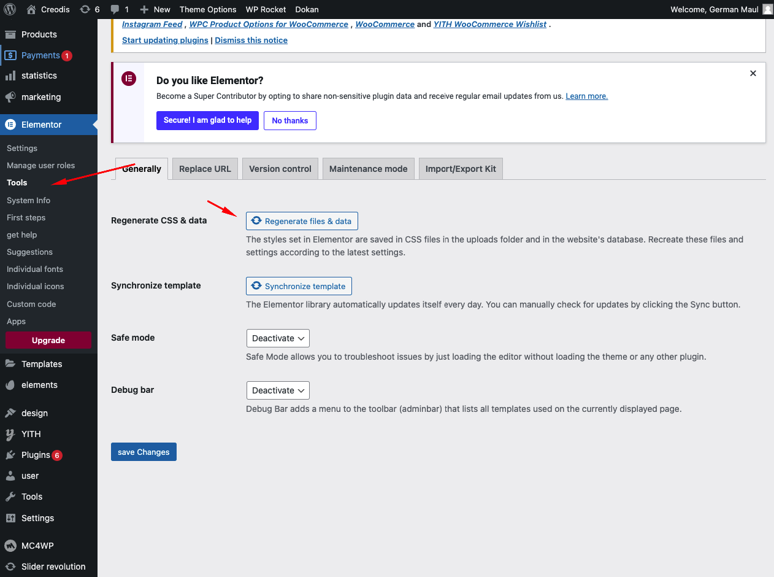Open the YITH WooCommerce Wishlist link
Screen dimensions: 774x577
pyautogui.click(x=490, y=24)
